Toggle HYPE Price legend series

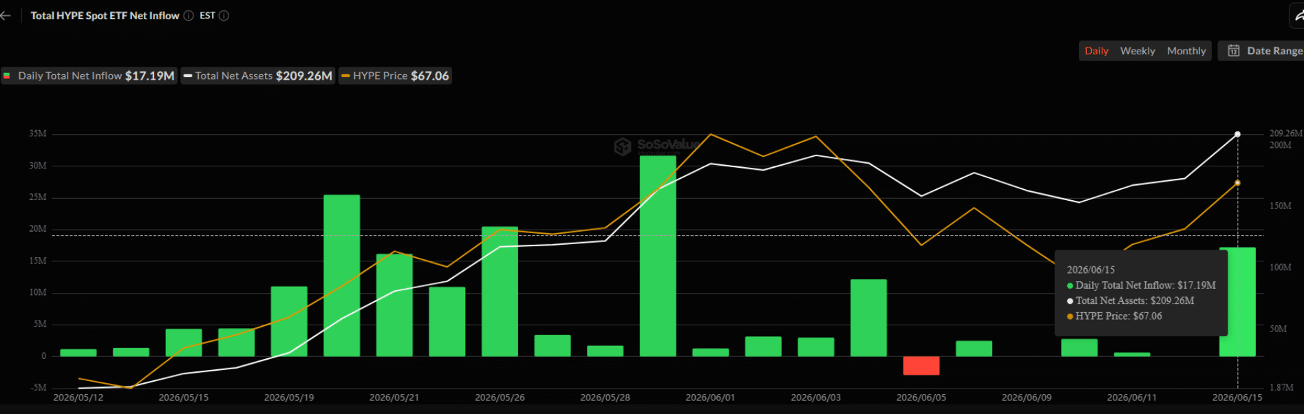(395, 76)
